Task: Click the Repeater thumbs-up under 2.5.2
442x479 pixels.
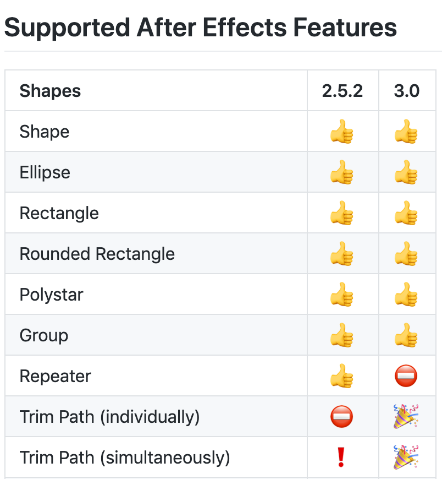Action: (341, 376)
